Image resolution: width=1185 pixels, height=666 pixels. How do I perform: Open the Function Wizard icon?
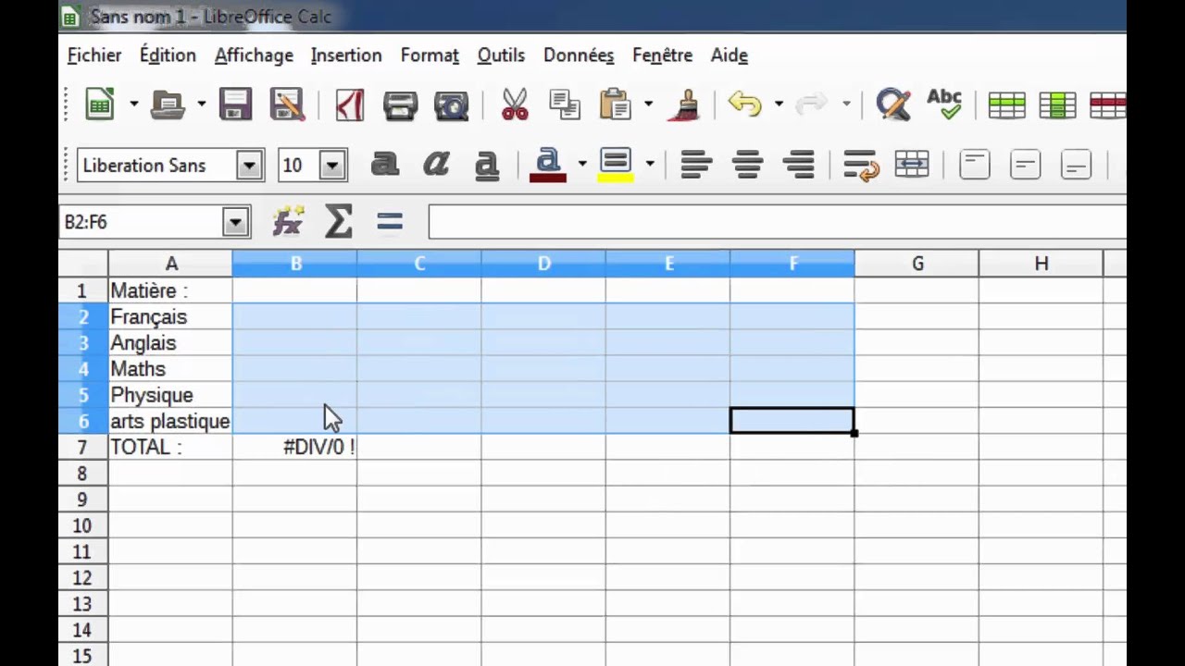pyautogui.click(x=289, y=222)
